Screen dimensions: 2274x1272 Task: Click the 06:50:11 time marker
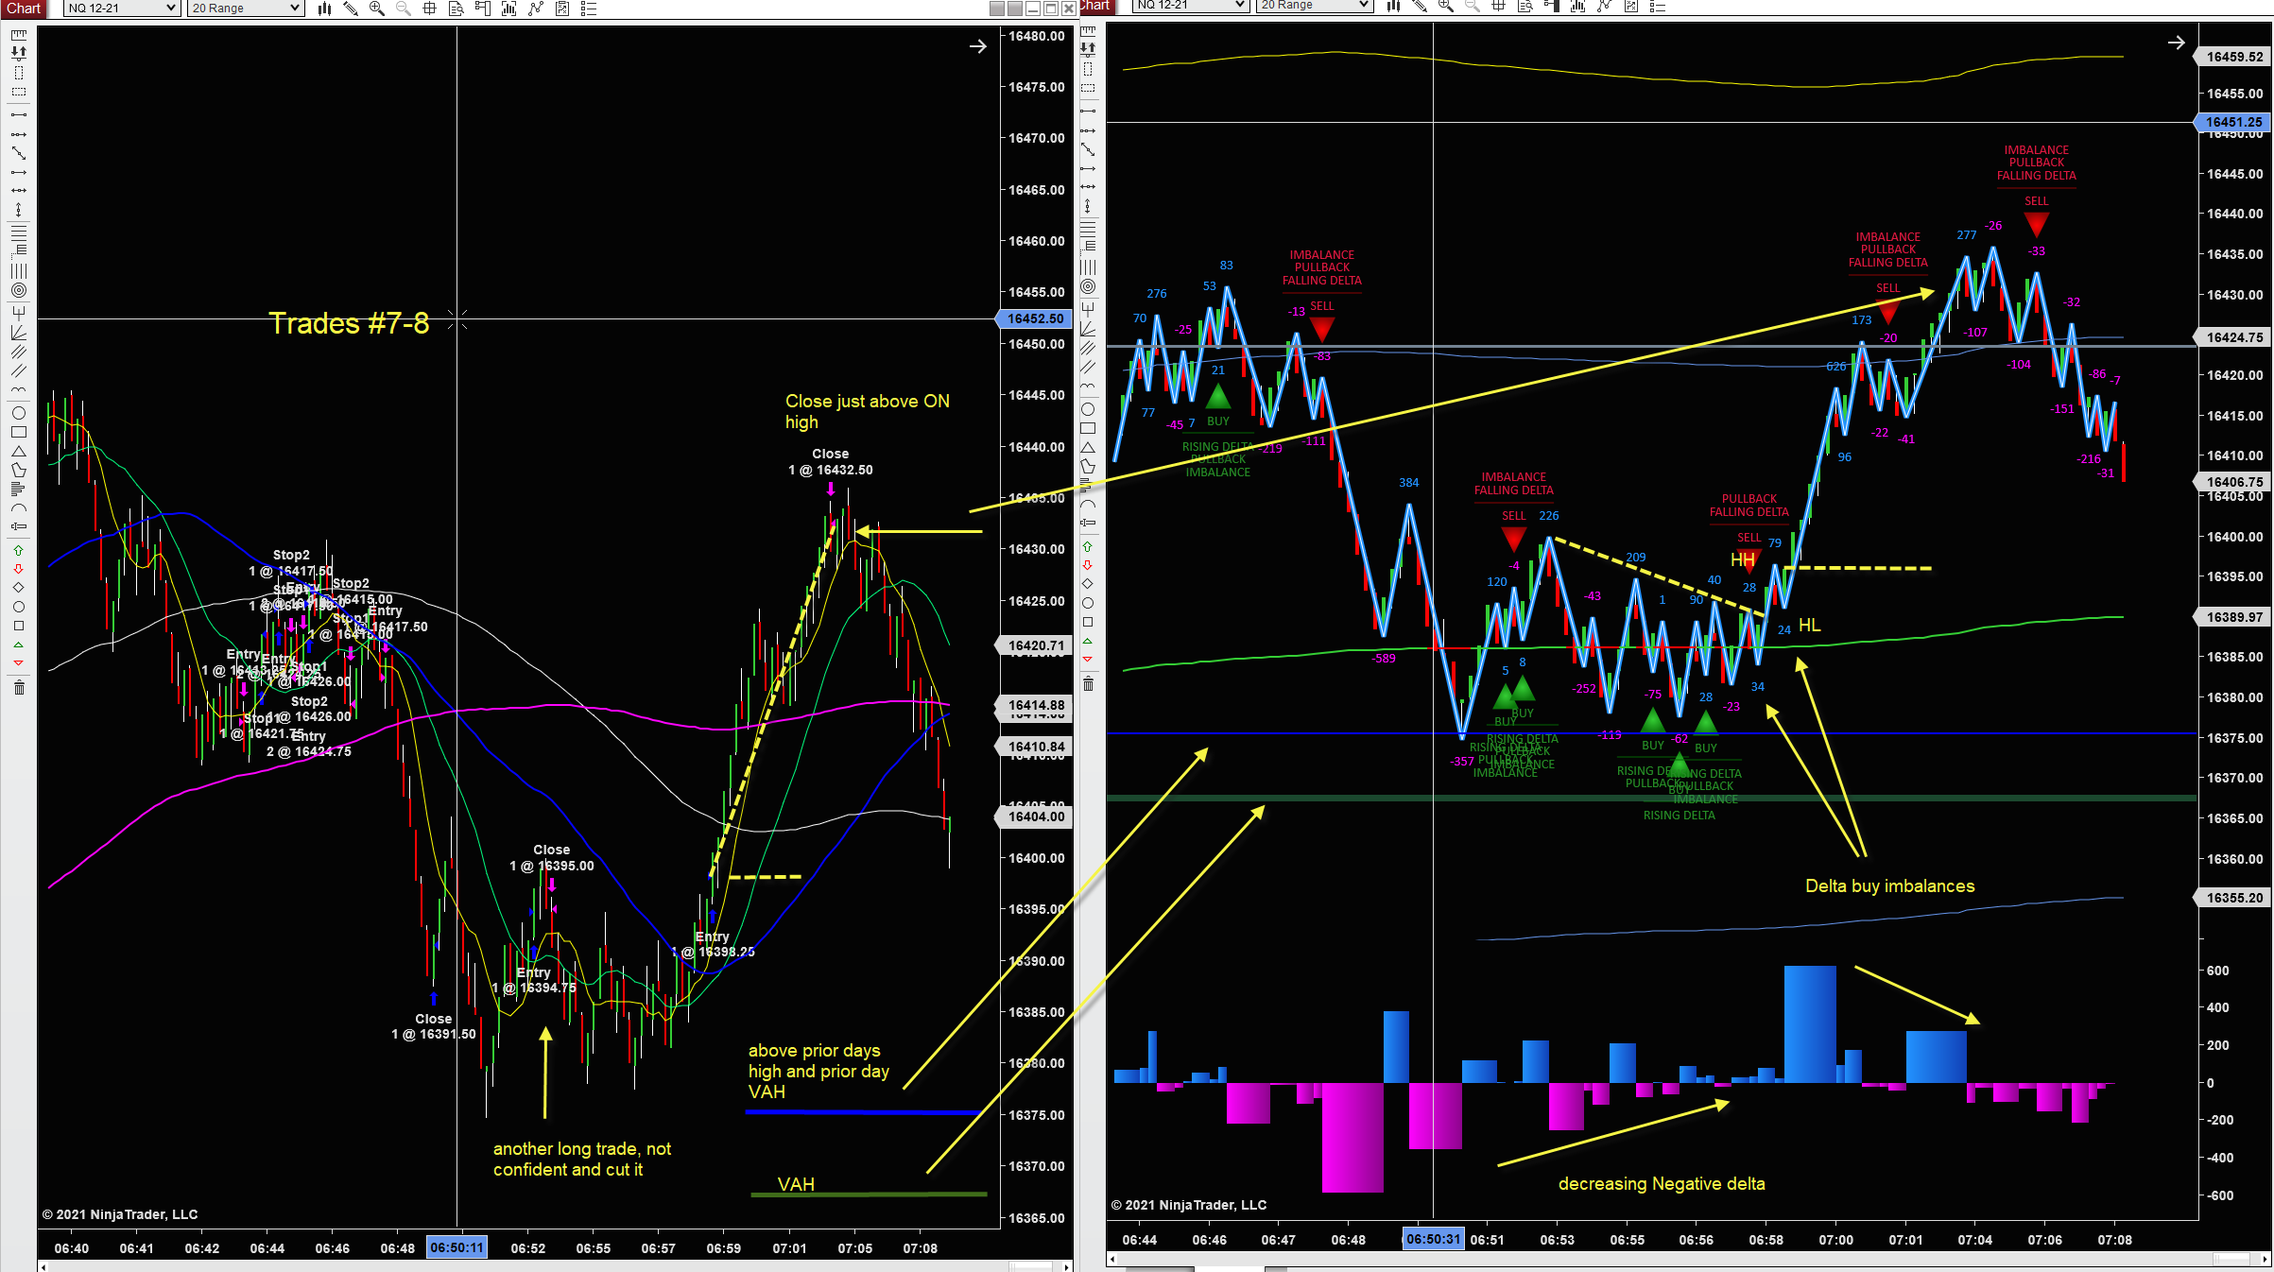pyautogui.click(x=457, y=1247)
